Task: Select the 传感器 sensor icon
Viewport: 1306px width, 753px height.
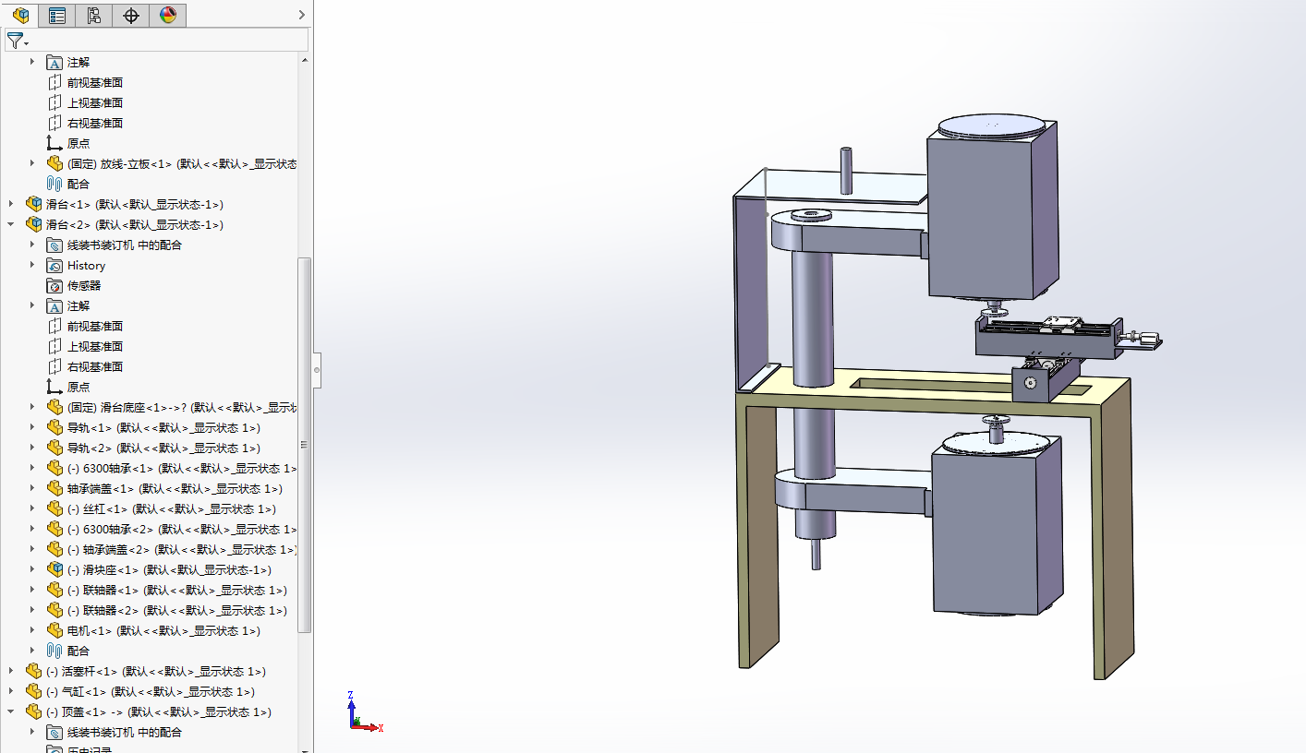Action: click(x=54, y=286)
